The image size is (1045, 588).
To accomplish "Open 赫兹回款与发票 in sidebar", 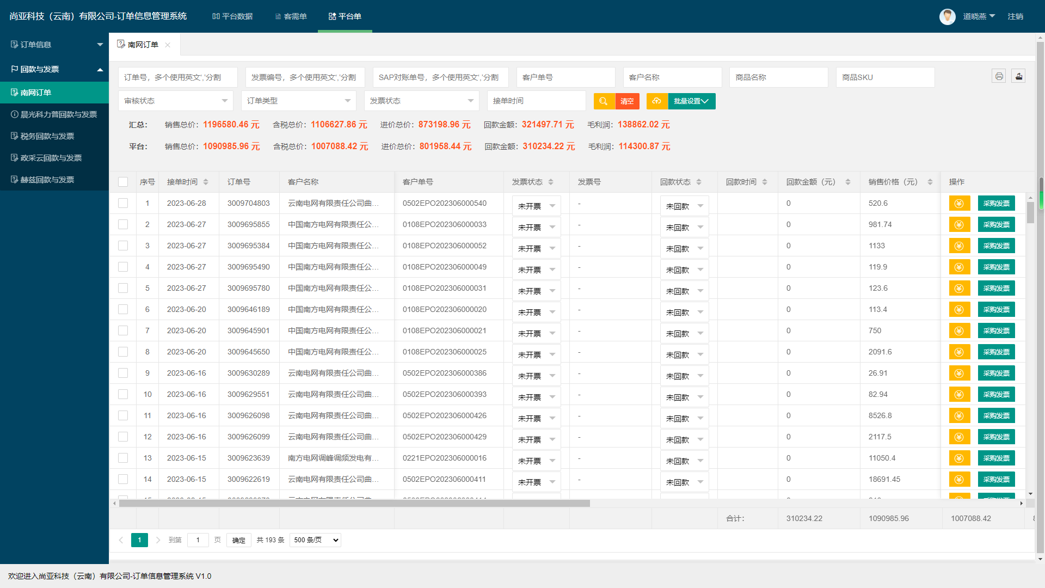I will tap(54, 180).
